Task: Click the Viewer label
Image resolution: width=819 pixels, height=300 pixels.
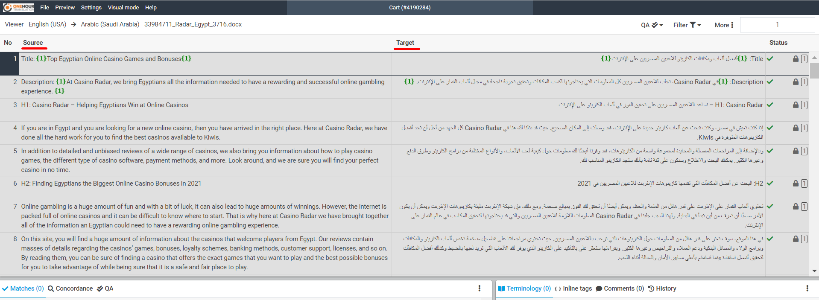Action: tap(14, 24)
